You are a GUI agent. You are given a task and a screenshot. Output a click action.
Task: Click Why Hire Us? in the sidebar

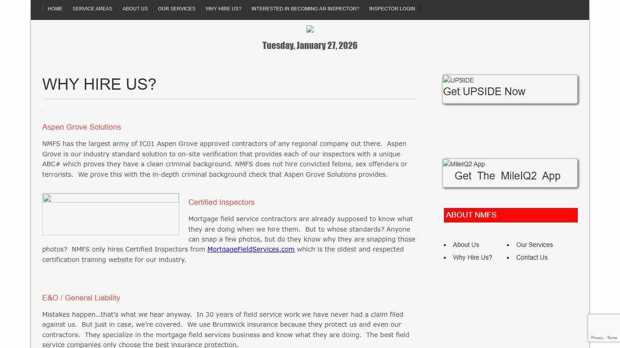[x=472, y=257]
